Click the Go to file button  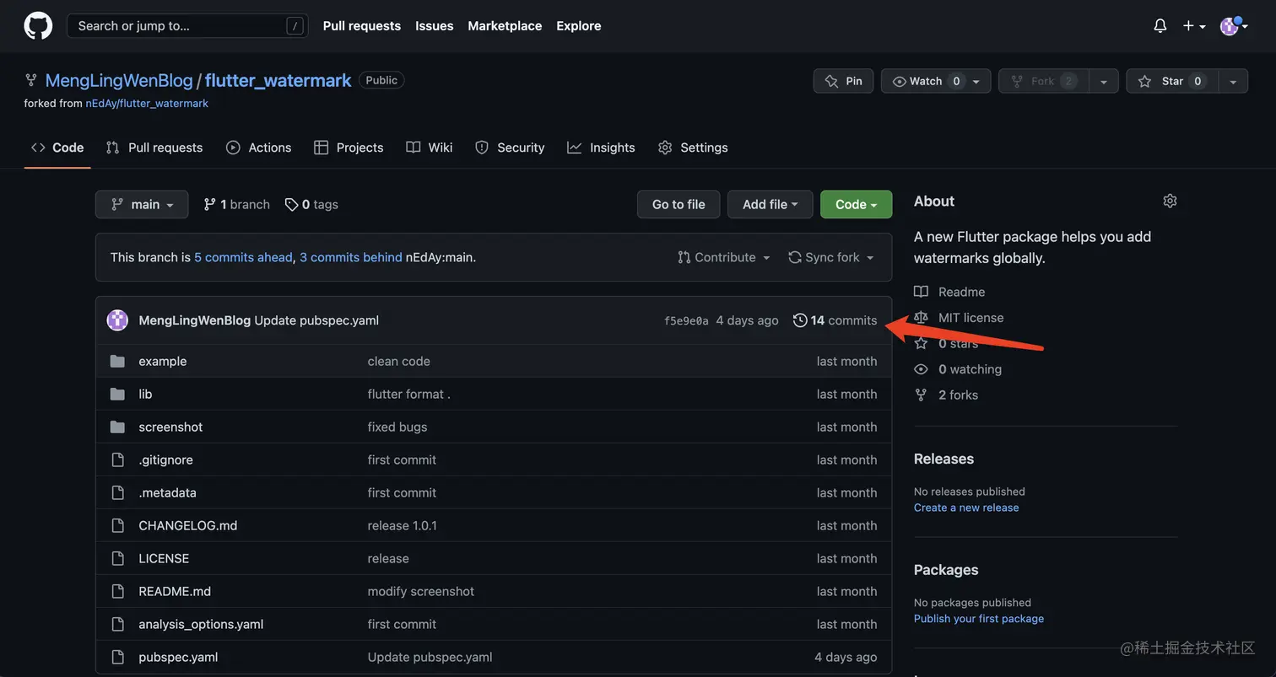(679, 204)
